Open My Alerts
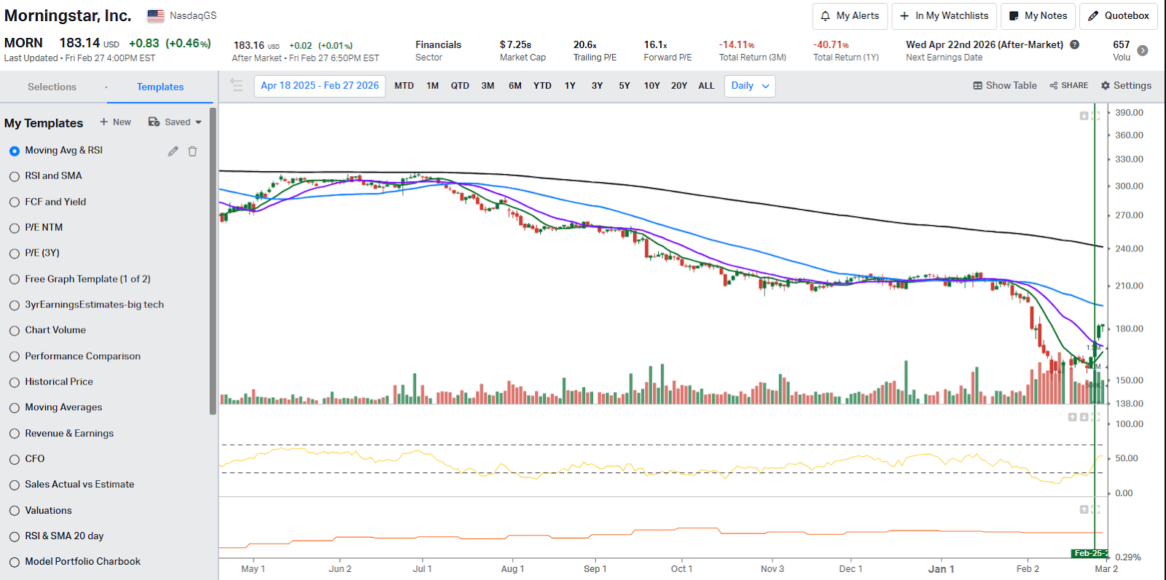The width and height of the screenshot is (1166, 580). point(850,16)
